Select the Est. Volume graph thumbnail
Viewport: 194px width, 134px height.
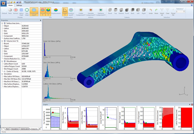pos(52,118)
